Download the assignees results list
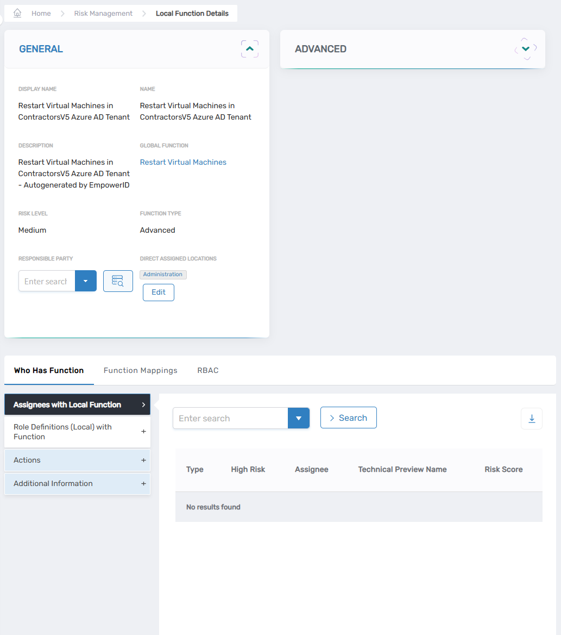 pos(531,419)
